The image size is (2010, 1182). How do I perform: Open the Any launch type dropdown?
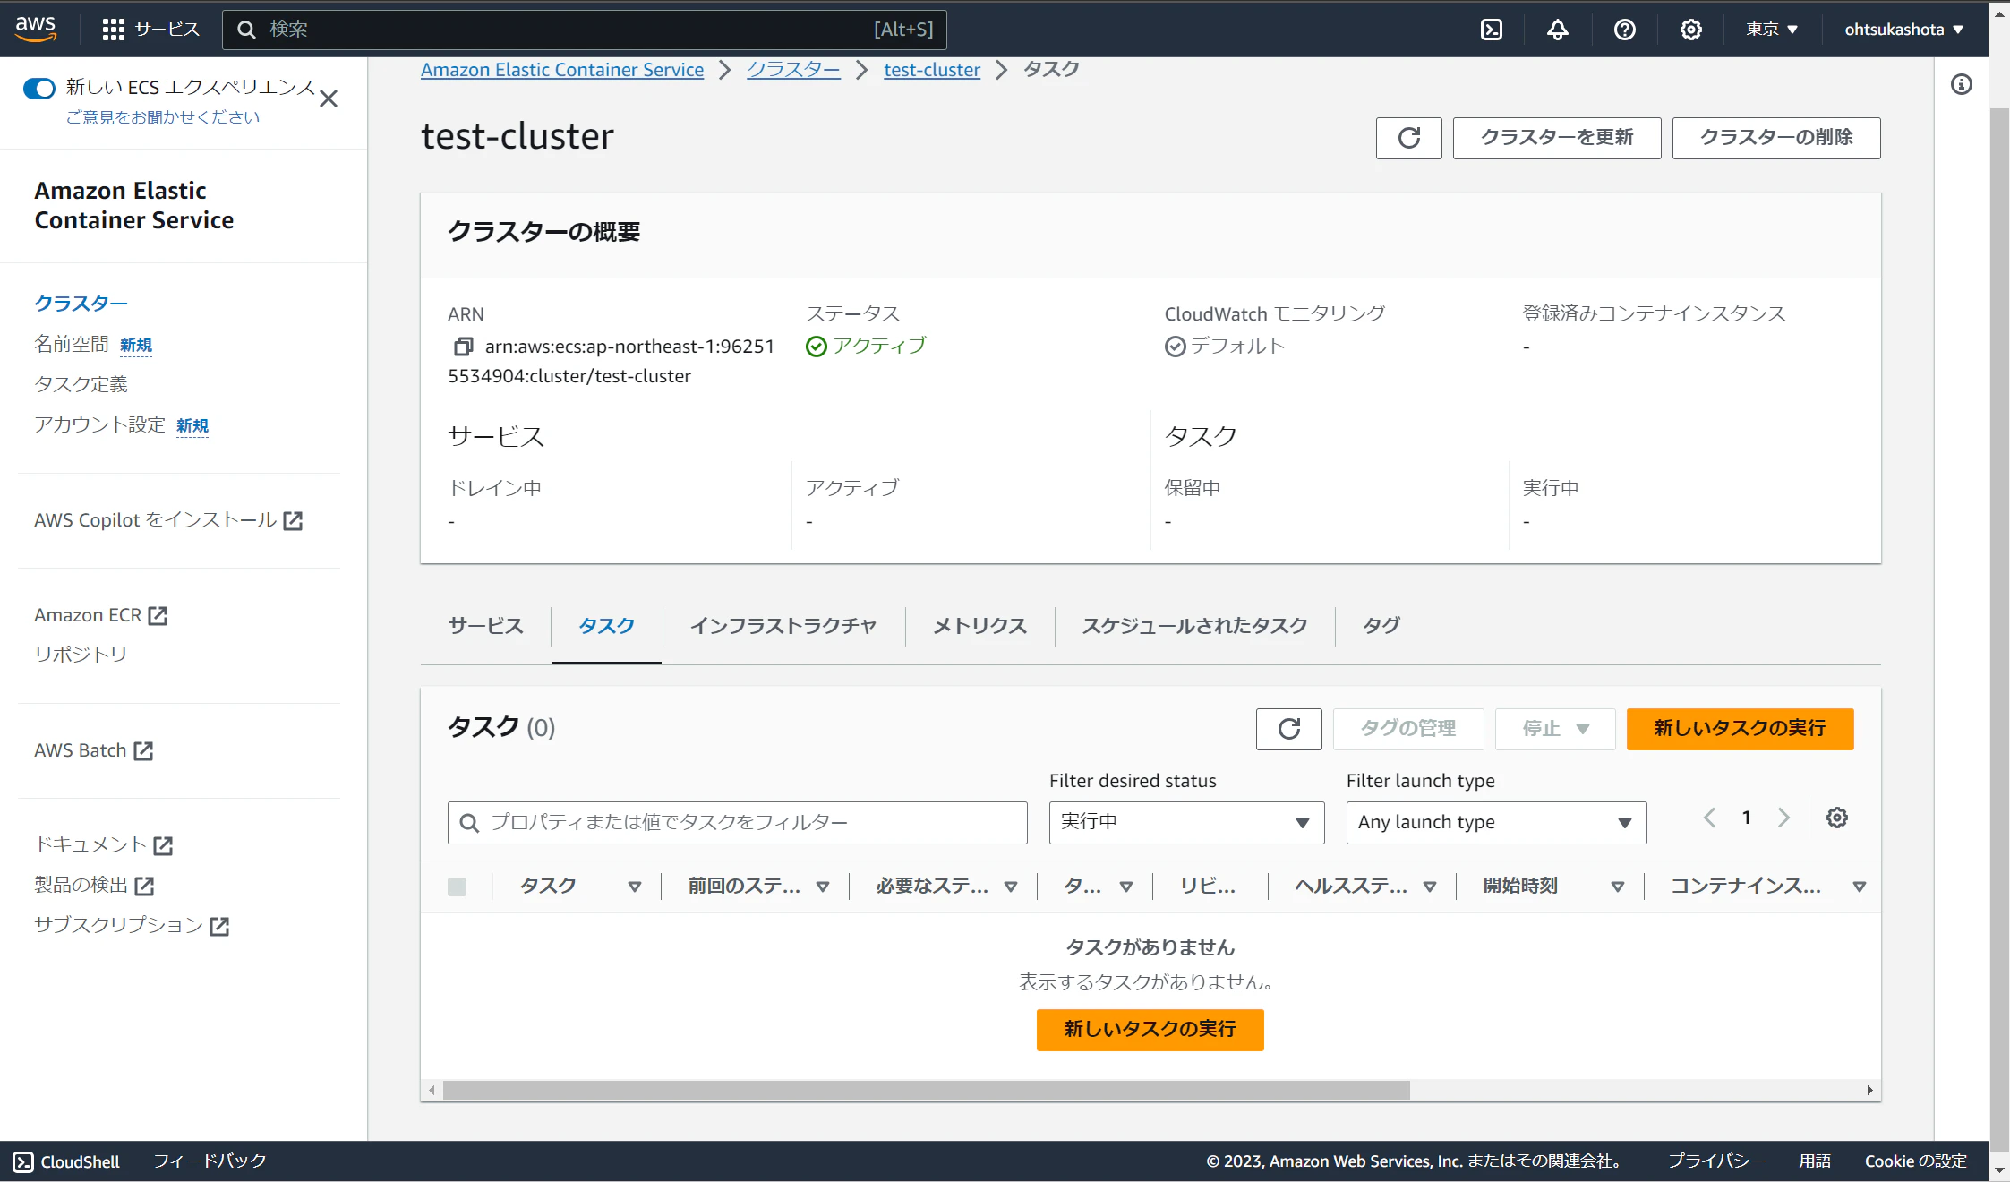(x=1496, y=823)
